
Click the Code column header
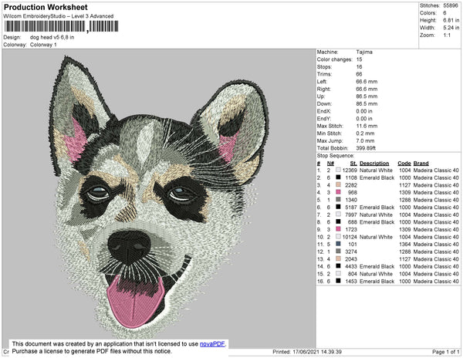(x=404, y=163)
